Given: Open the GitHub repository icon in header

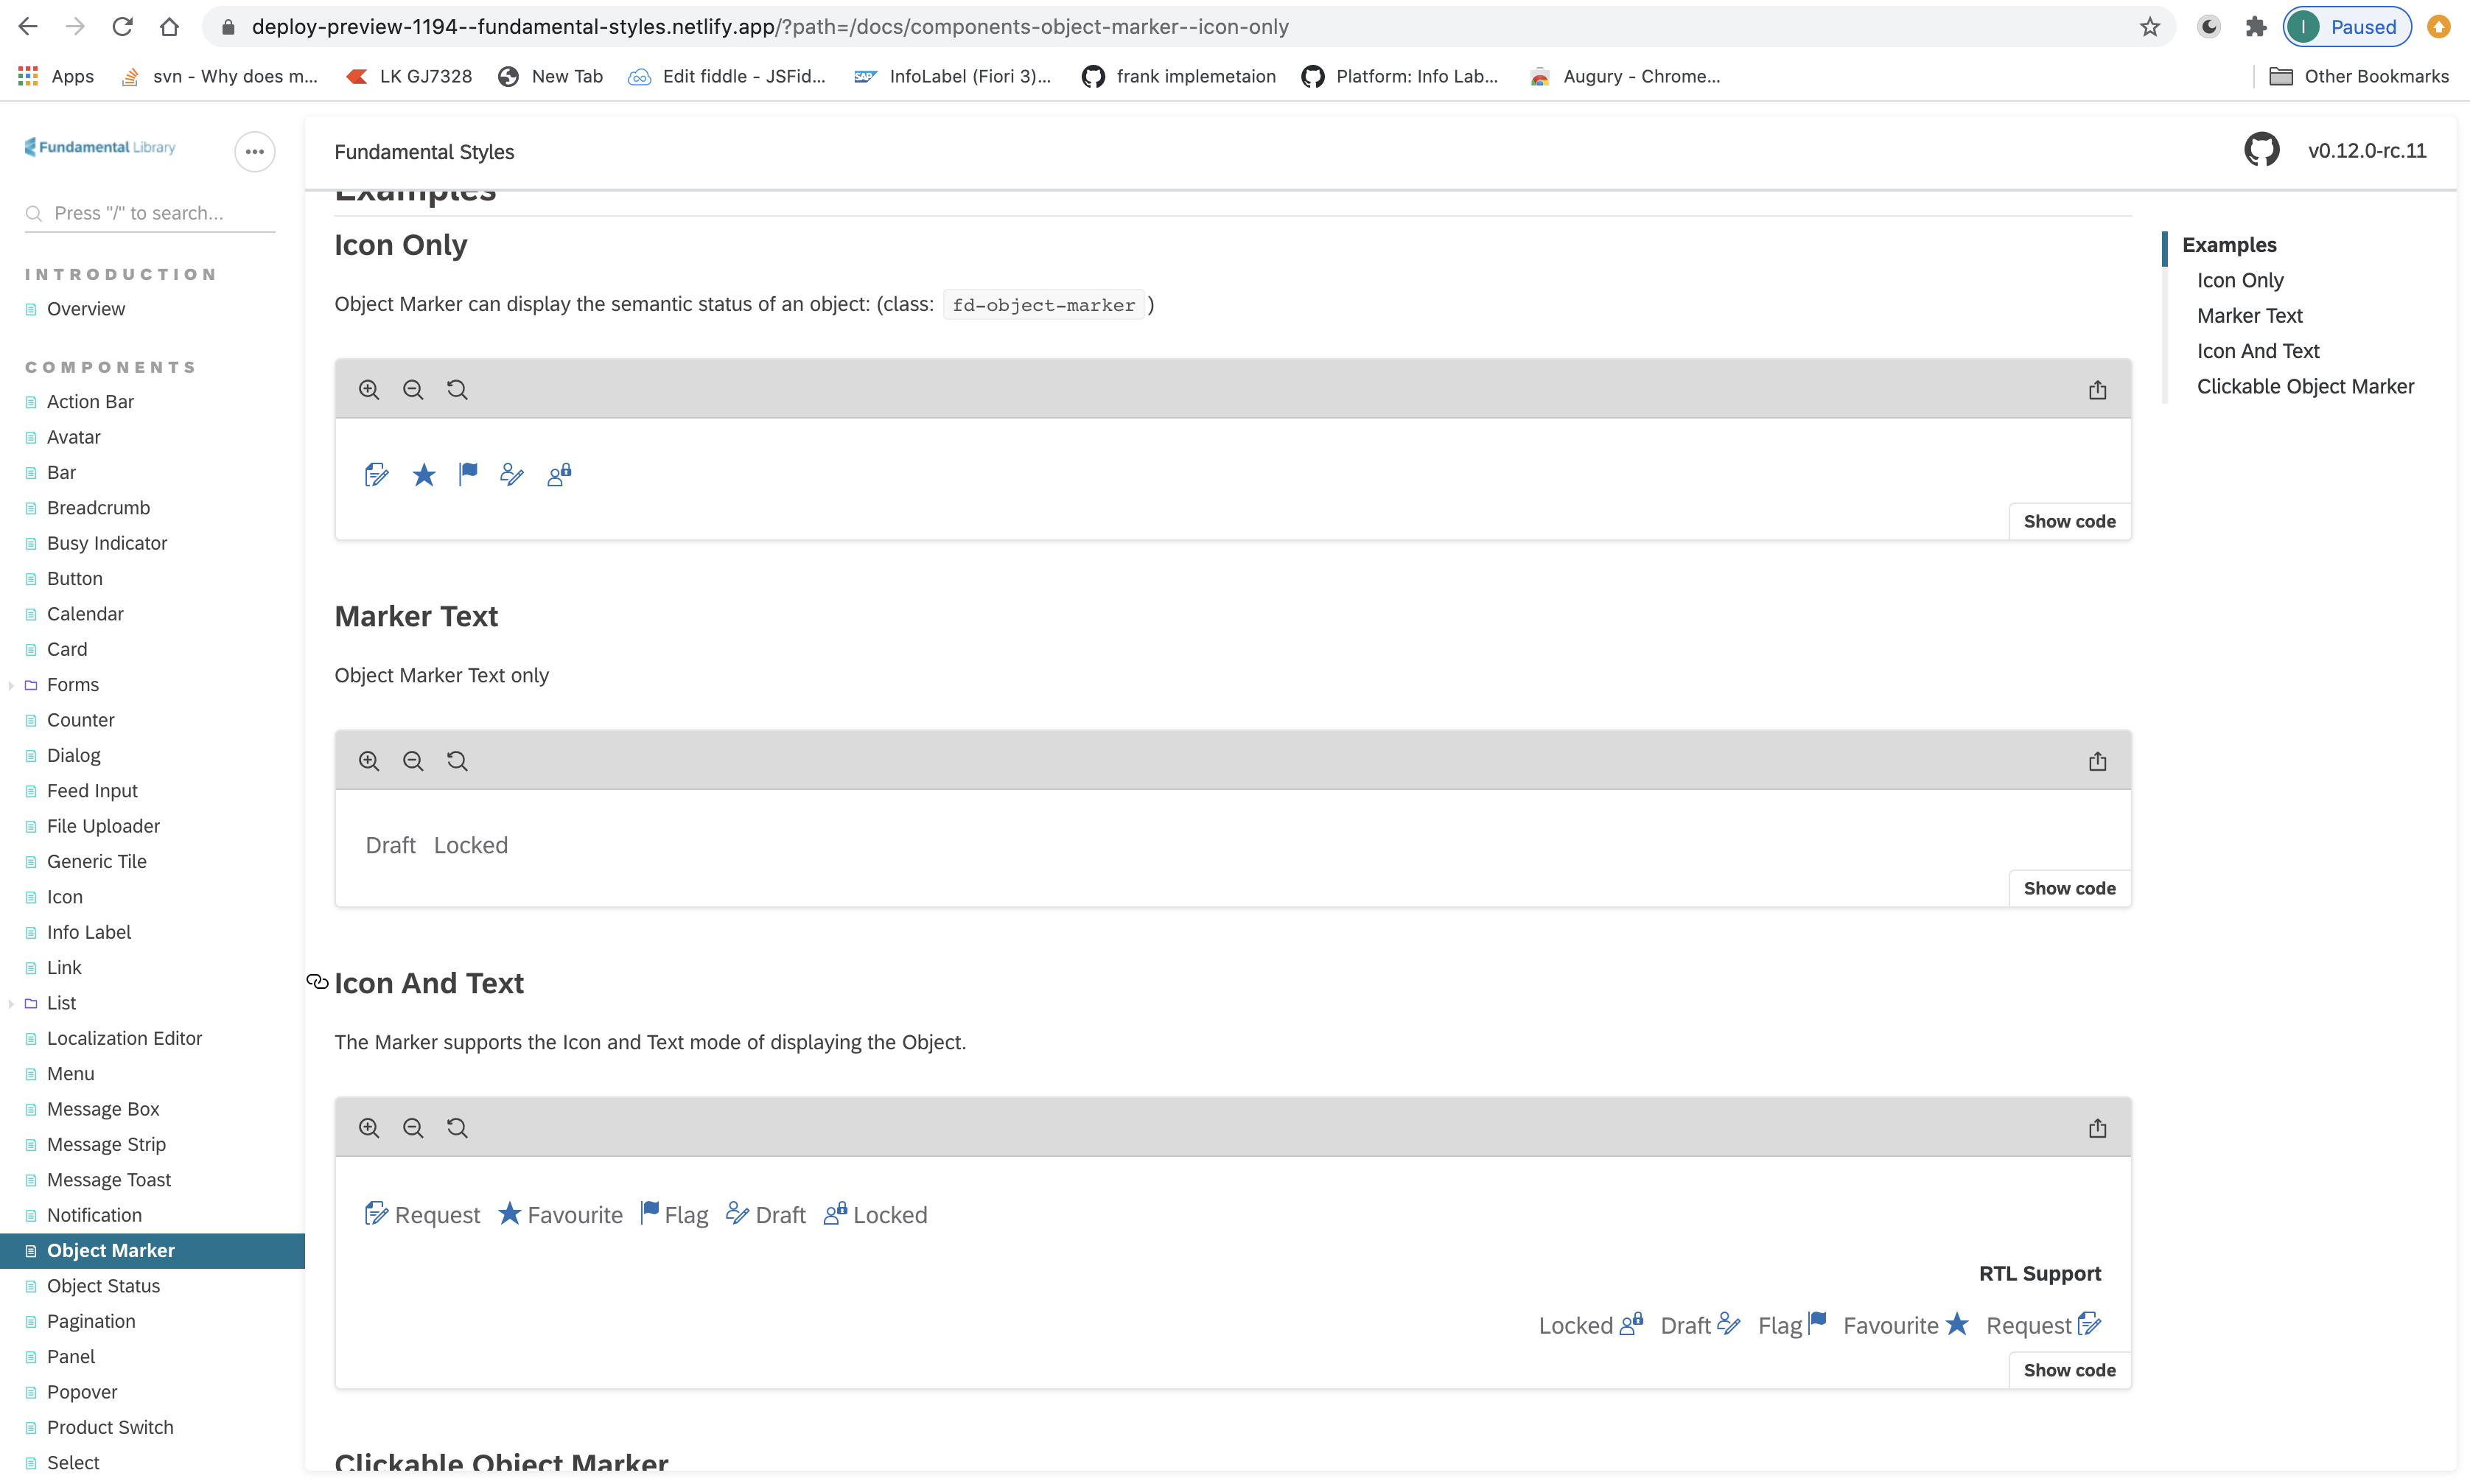Looking at the screenshot, I should coord(2263,149).
